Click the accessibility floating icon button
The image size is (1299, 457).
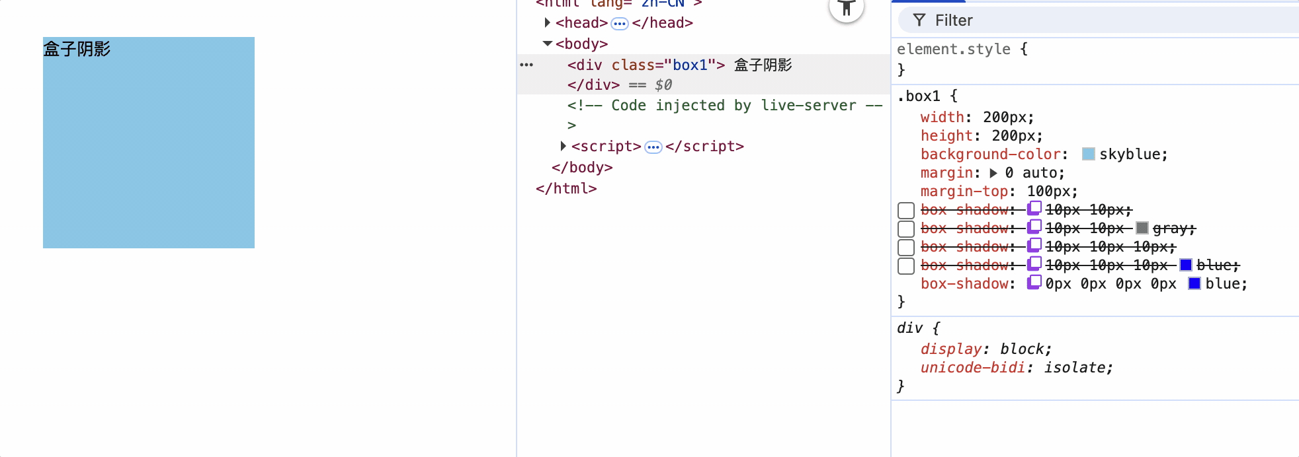click(x=846, y=7)
